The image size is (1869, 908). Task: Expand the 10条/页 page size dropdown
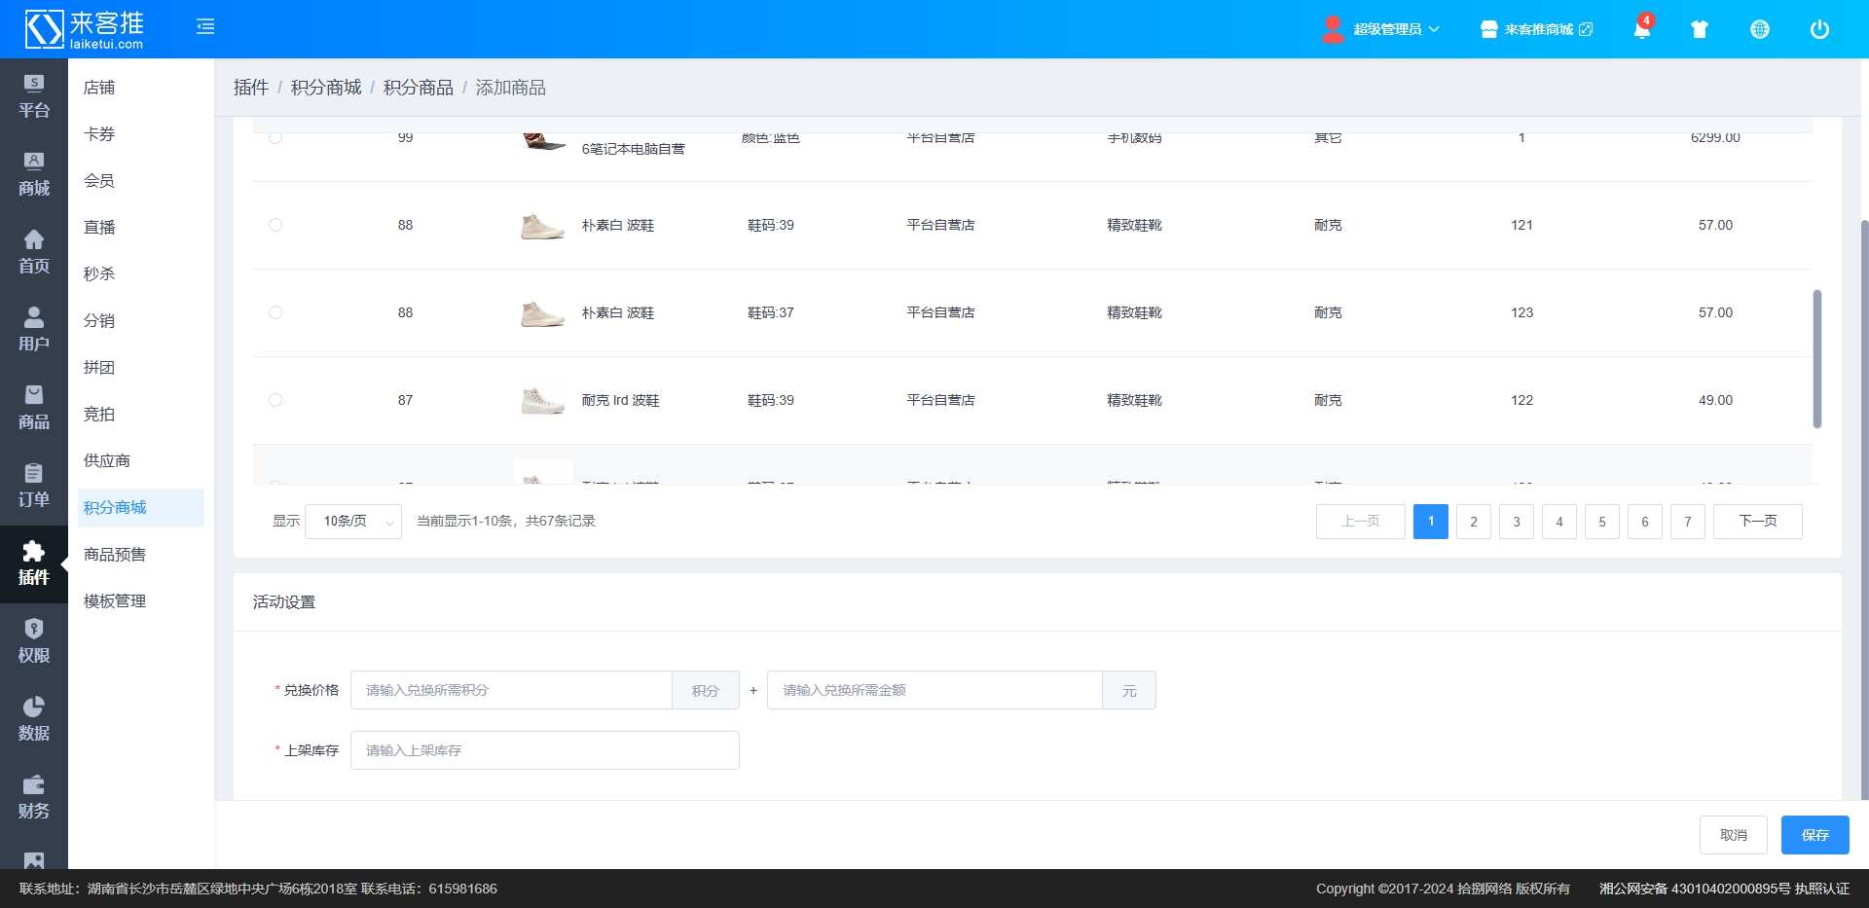pos(353,522)
